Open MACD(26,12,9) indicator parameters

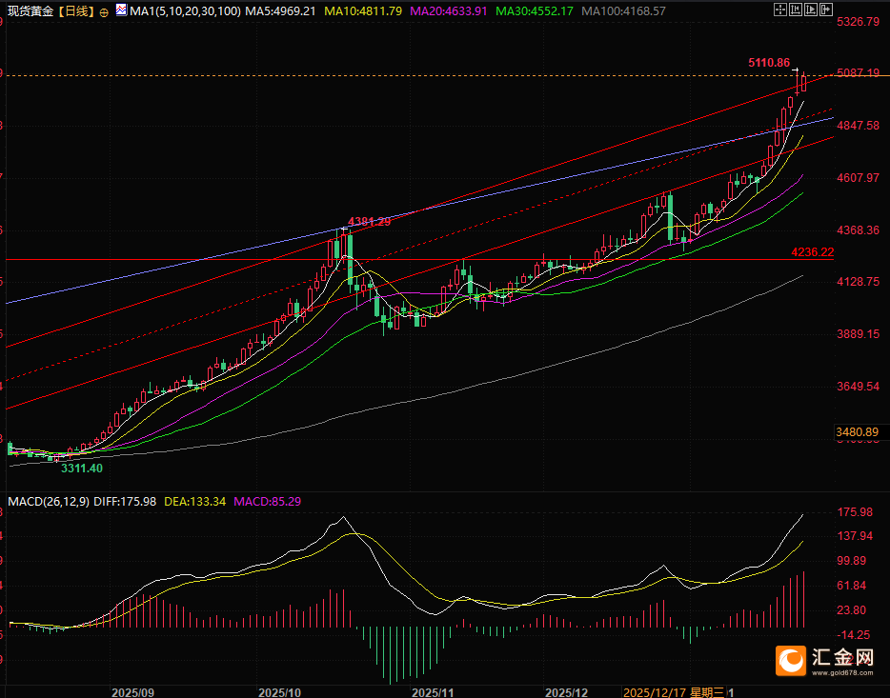point(49,501)
